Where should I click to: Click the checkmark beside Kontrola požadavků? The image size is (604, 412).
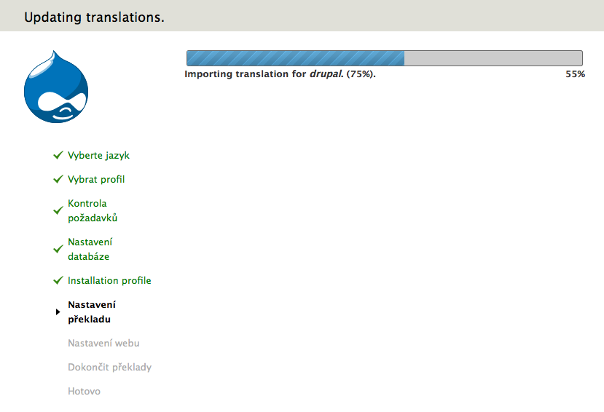click(58, 210)
